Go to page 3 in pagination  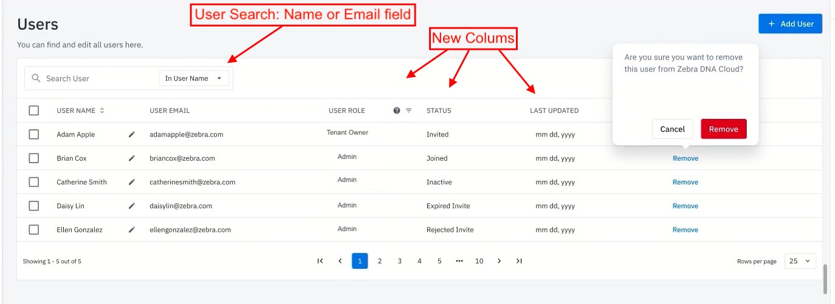(x=400, y=261)
